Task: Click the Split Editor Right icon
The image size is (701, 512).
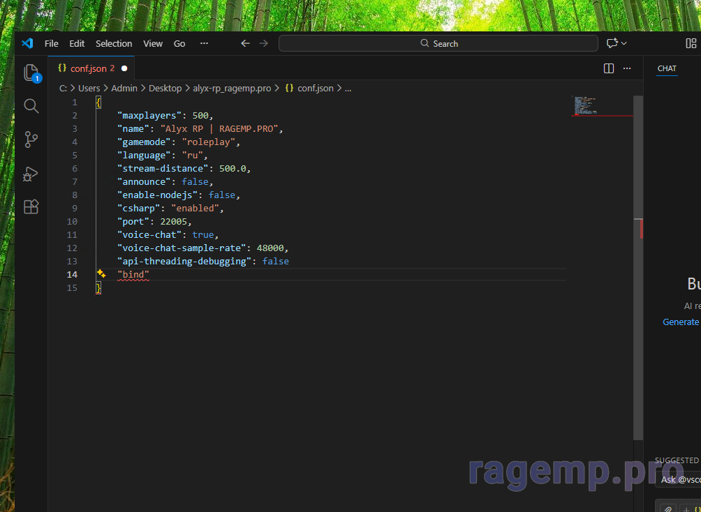Action: 608,68
